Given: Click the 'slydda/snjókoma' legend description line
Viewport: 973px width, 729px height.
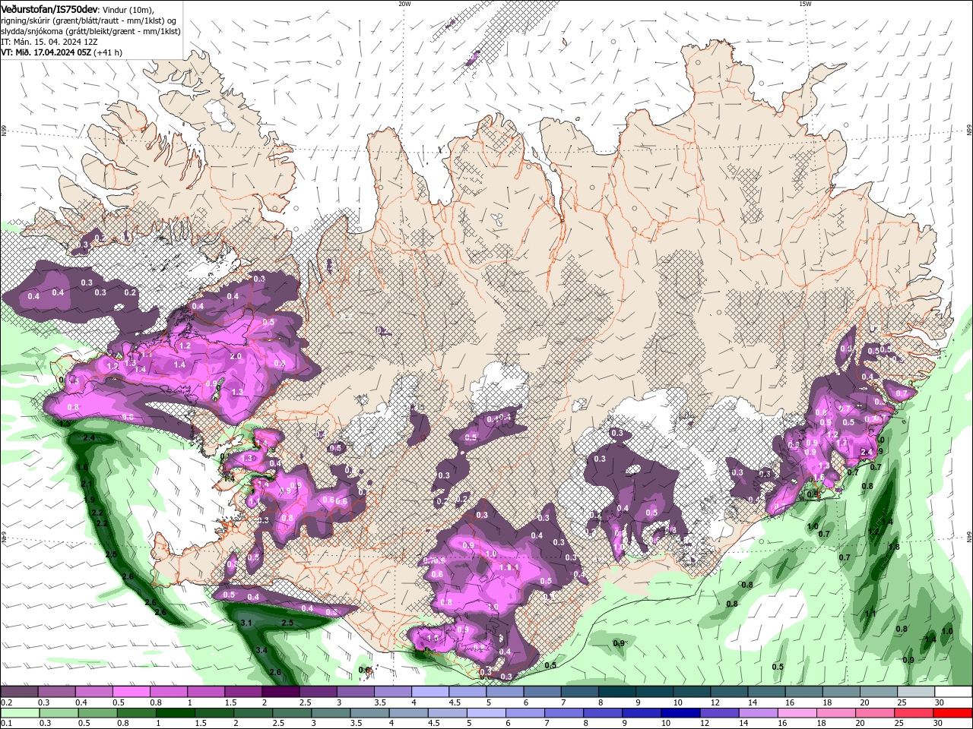Looking at the screenshot, I should (x=91, y=31).
